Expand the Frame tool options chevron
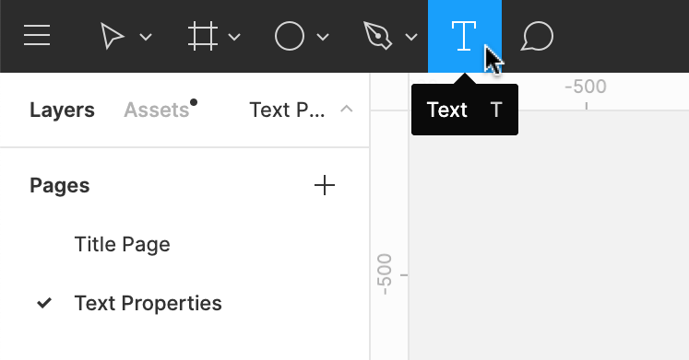This screenshot has width=689, height=360. [x=234, y=37]
